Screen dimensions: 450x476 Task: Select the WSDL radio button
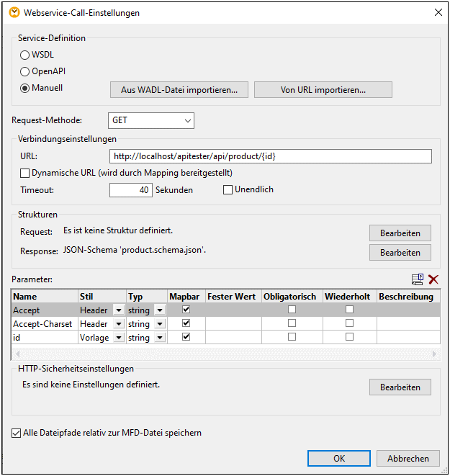[25, 55]
